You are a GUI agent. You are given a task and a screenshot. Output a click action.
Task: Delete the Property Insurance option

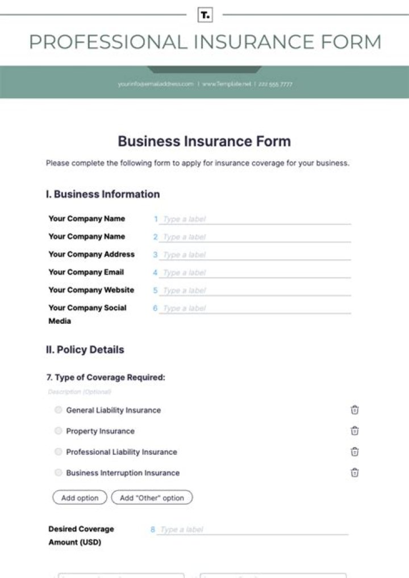[354, 431]
